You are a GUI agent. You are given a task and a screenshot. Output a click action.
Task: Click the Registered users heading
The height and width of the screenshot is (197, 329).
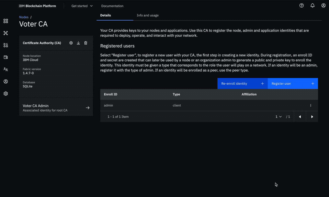[x=117, y=46]
